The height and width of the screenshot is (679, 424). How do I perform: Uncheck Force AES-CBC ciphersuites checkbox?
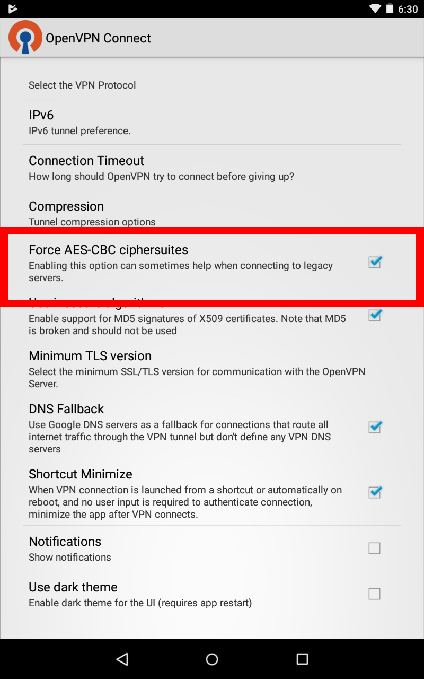coord(375,262)
